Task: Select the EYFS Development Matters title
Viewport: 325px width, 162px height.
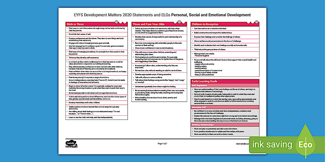Action: (x=162, y=15)
